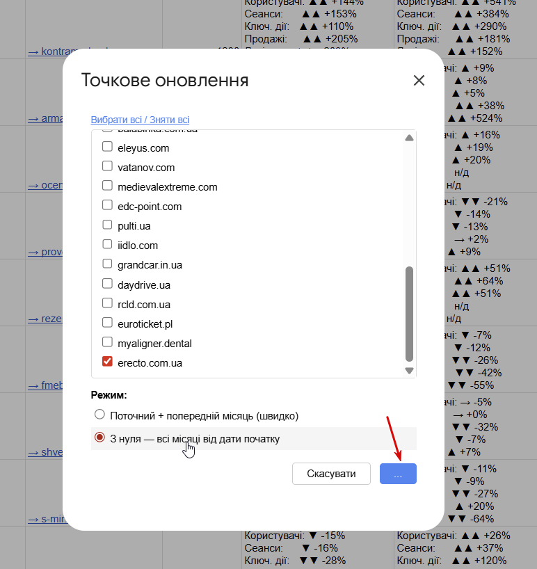Image resolution: width=537 pixels, height=569 pixels.
Task: Choose the З нуля всі місяці radio
Action: click(99, 438)
